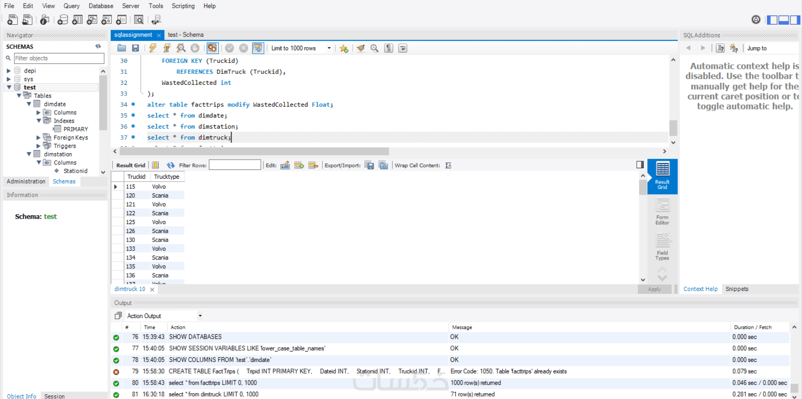
Task: Execute the statement under the cursor
Action: [167, 48]
